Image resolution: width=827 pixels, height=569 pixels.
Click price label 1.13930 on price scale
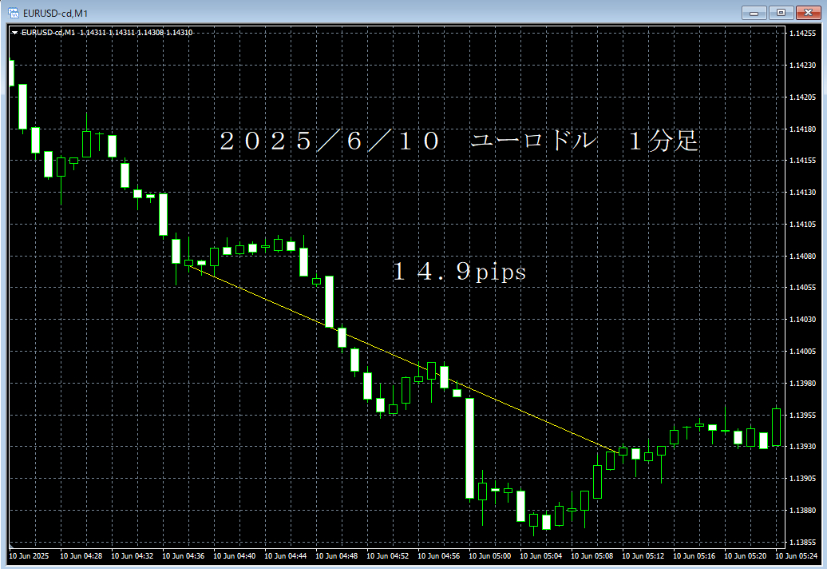(x=803, y=447)
